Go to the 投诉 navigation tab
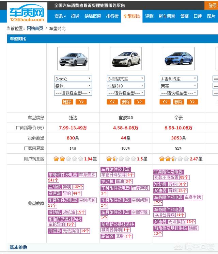This screenshot has height=254, width=218. 75,16
